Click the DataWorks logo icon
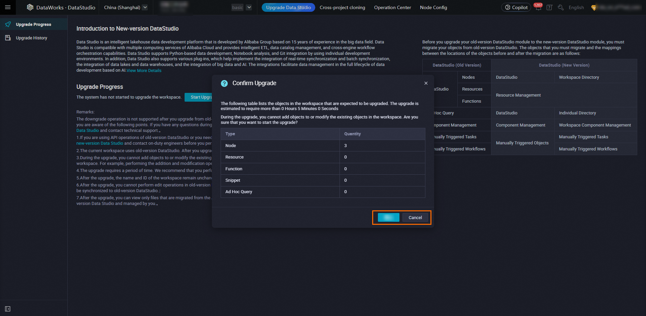This screenshot has height=316, width=646. pos(30,7)
